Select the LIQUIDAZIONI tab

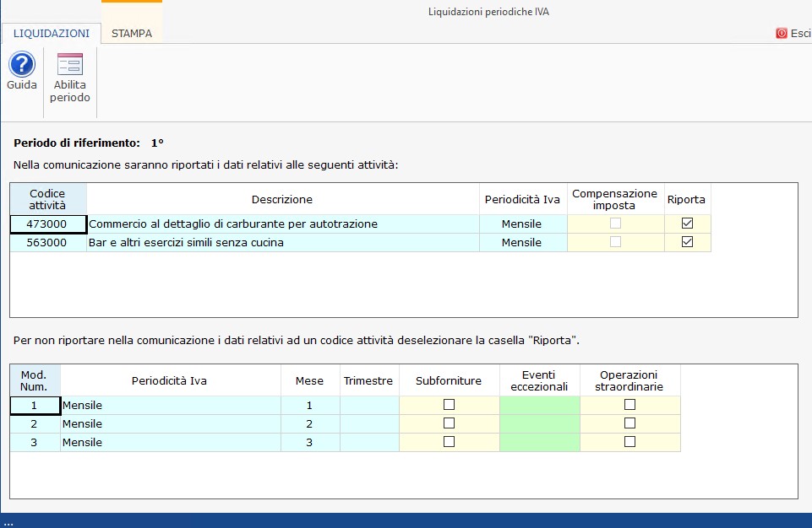click(x=52, y=34)
